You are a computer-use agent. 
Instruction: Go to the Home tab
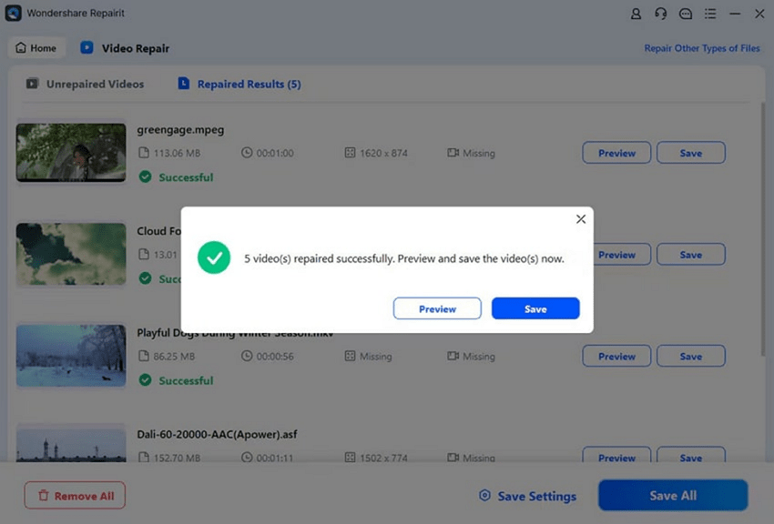(36, 48)
